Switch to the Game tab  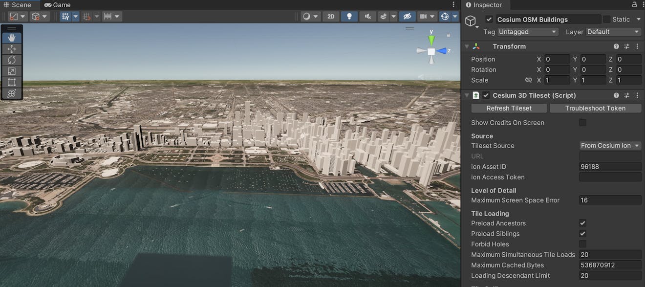pos(57,4)
